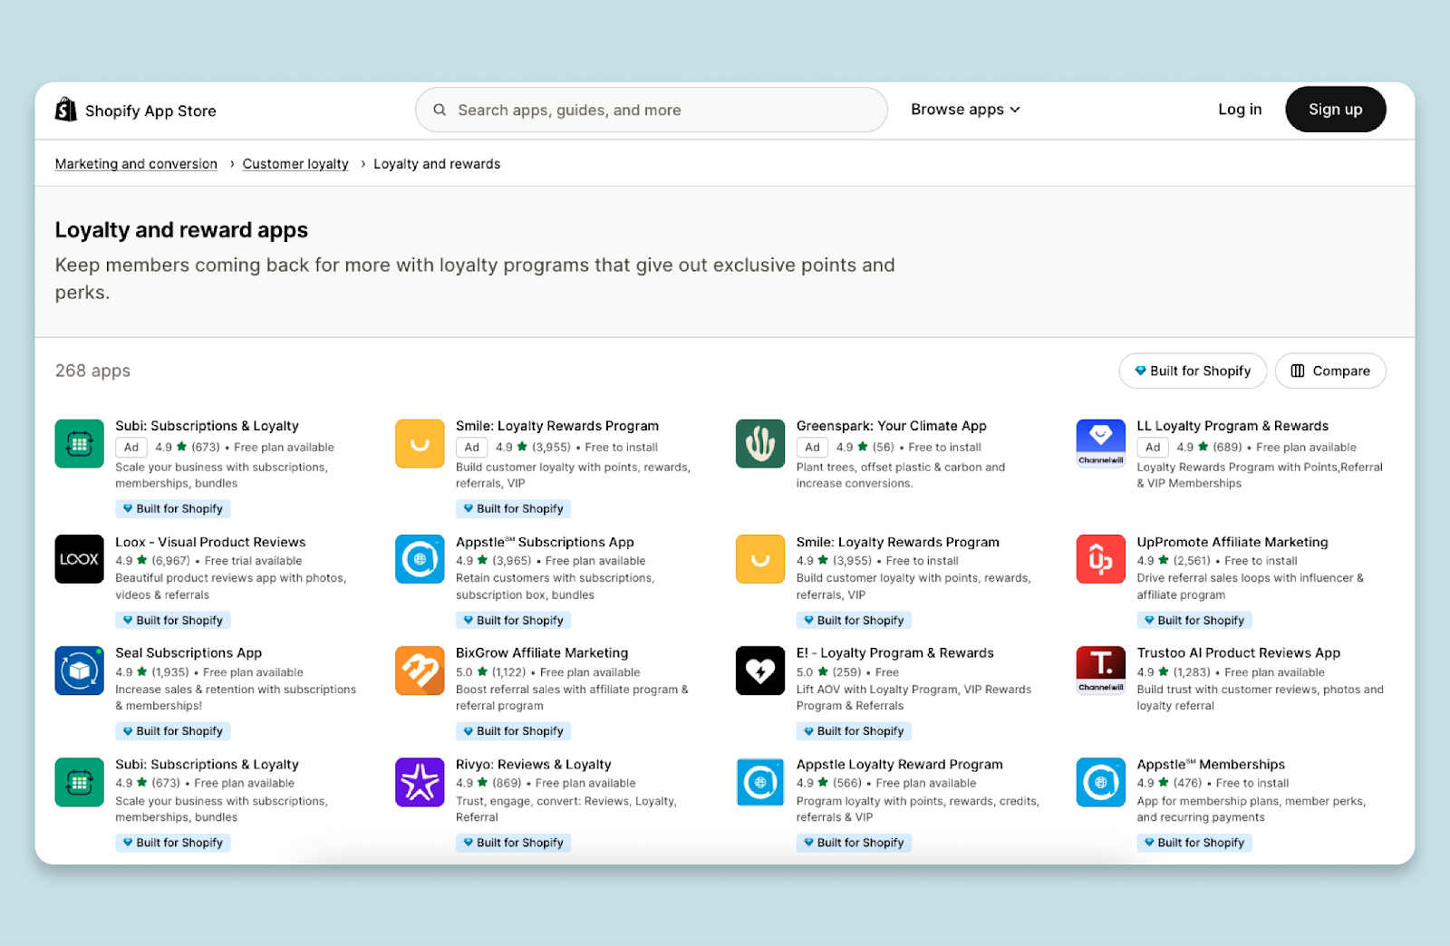Toggle the Built for Shopify filter
1450x946 pixels.
coord(1193,371)
